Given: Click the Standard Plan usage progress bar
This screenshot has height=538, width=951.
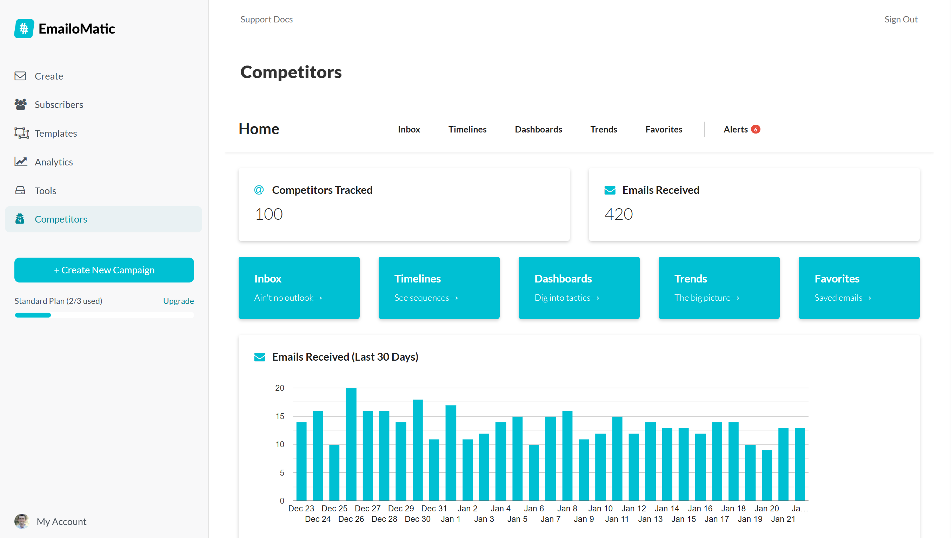Looking at the screenshot, I should pos(104,315).
